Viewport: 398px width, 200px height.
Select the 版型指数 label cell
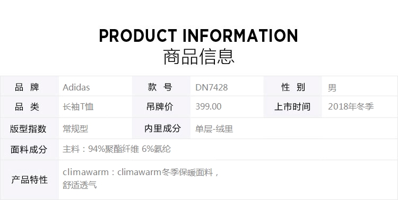pyautogui.click(x=29, y=129)
